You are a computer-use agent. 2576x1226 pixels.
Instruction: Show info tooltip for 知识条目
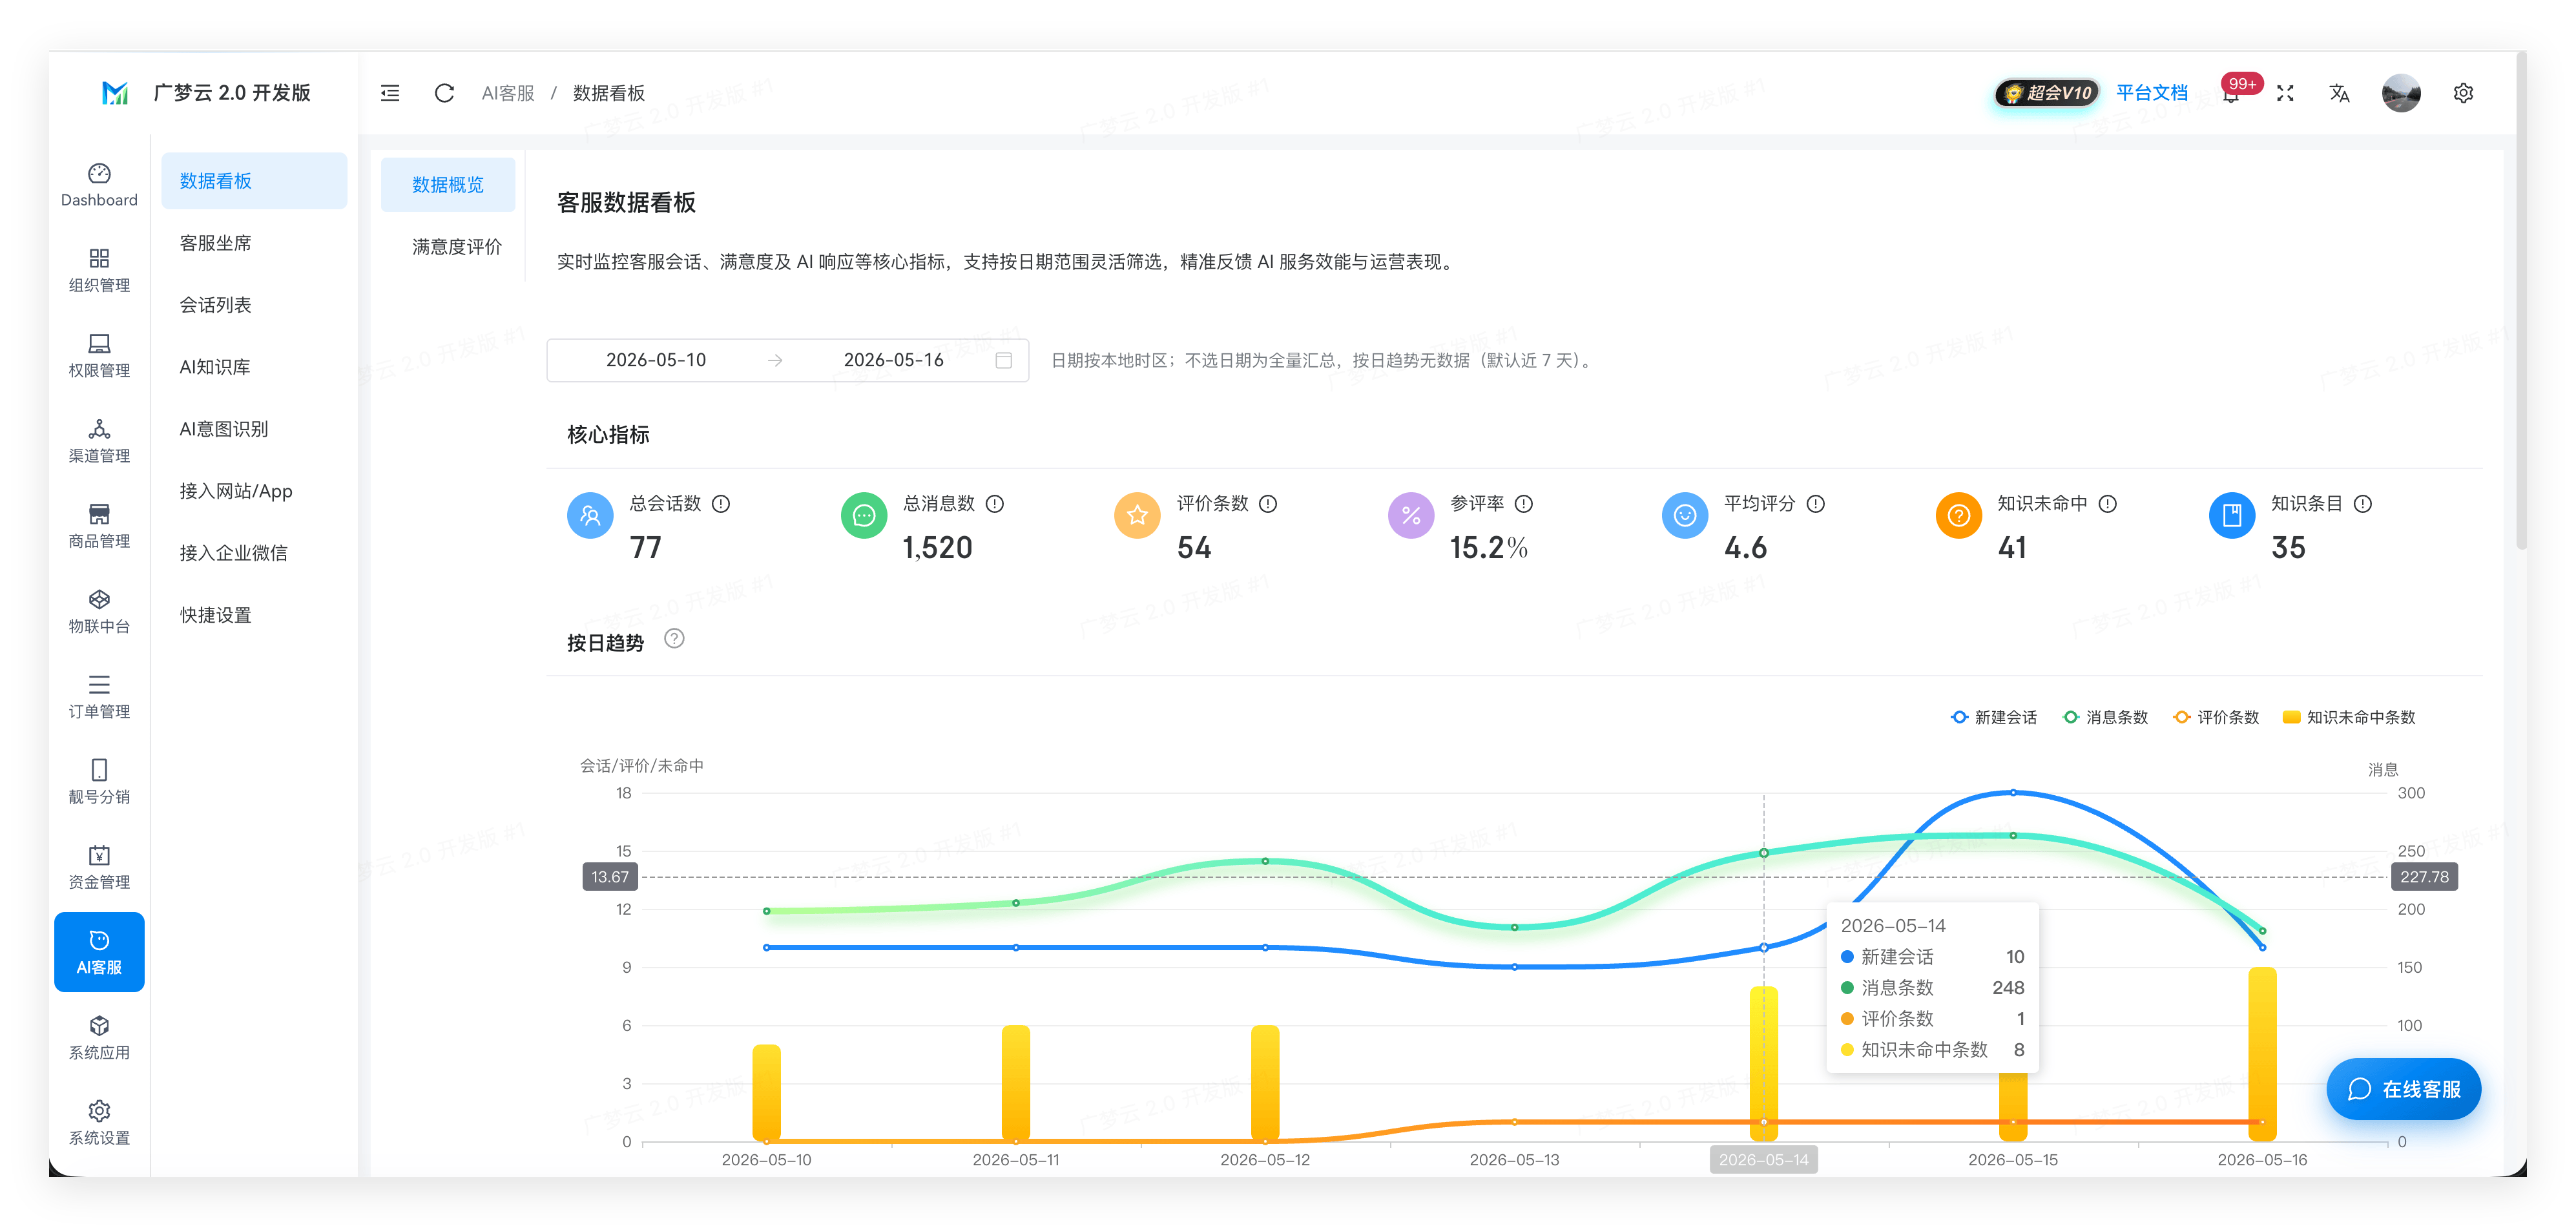click(2363, 504)
